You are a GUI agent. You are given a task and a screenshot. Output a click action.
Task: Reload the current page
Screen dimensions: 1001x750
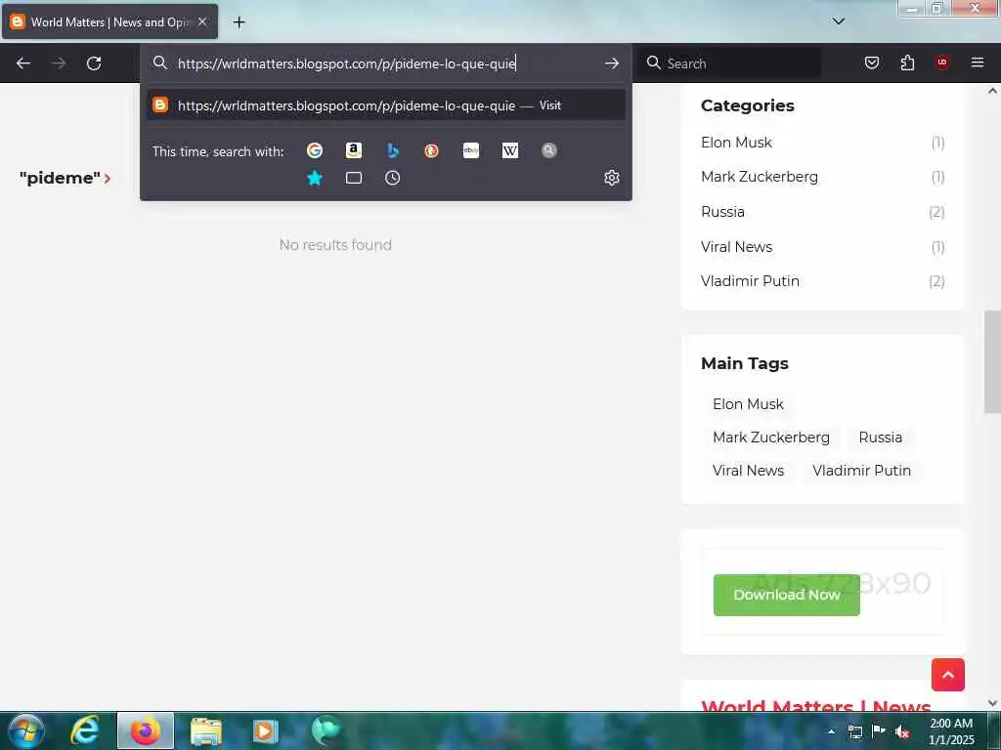point(94,63)
